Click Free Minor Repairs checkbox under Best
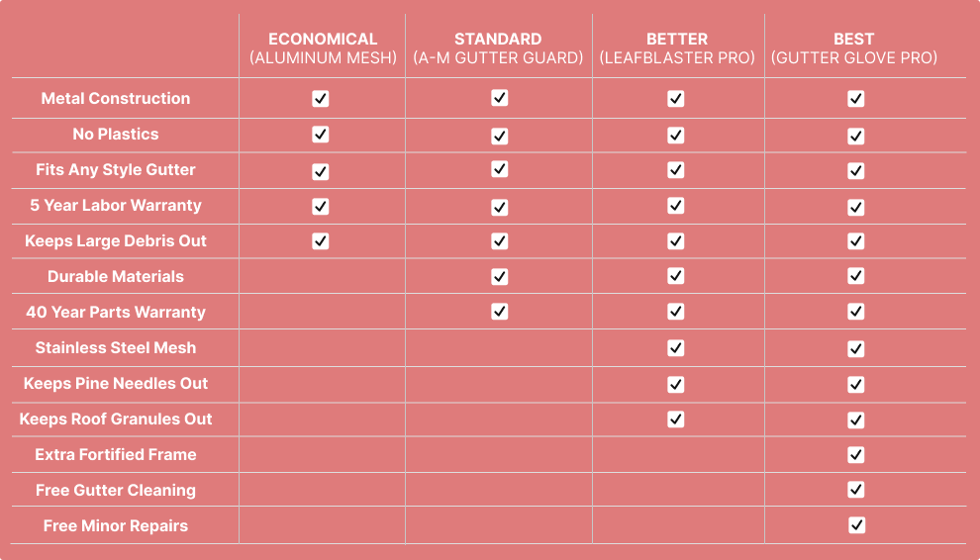This screenshot has height=560, width=980. click(x=855, y=525)
